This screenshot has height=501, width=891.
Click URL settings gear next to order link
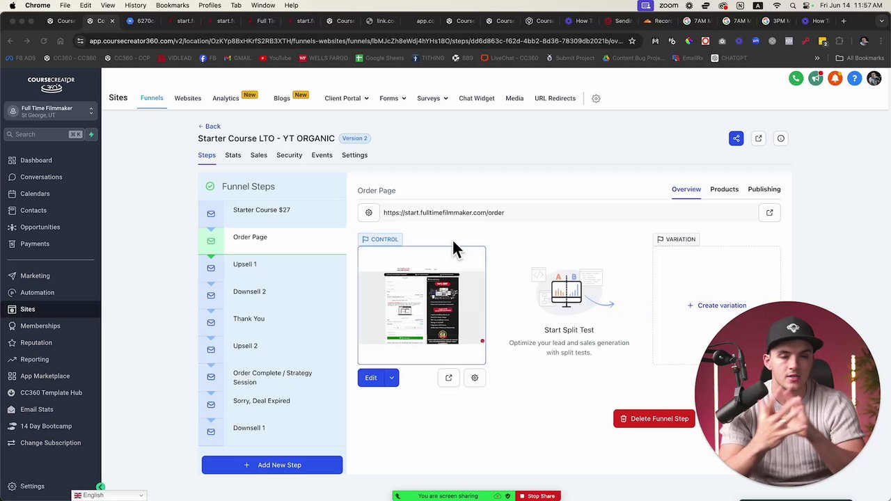point(369,213)
